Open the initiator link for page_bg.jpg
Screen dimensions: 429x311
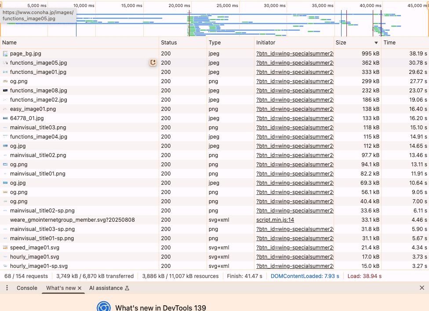295,54
